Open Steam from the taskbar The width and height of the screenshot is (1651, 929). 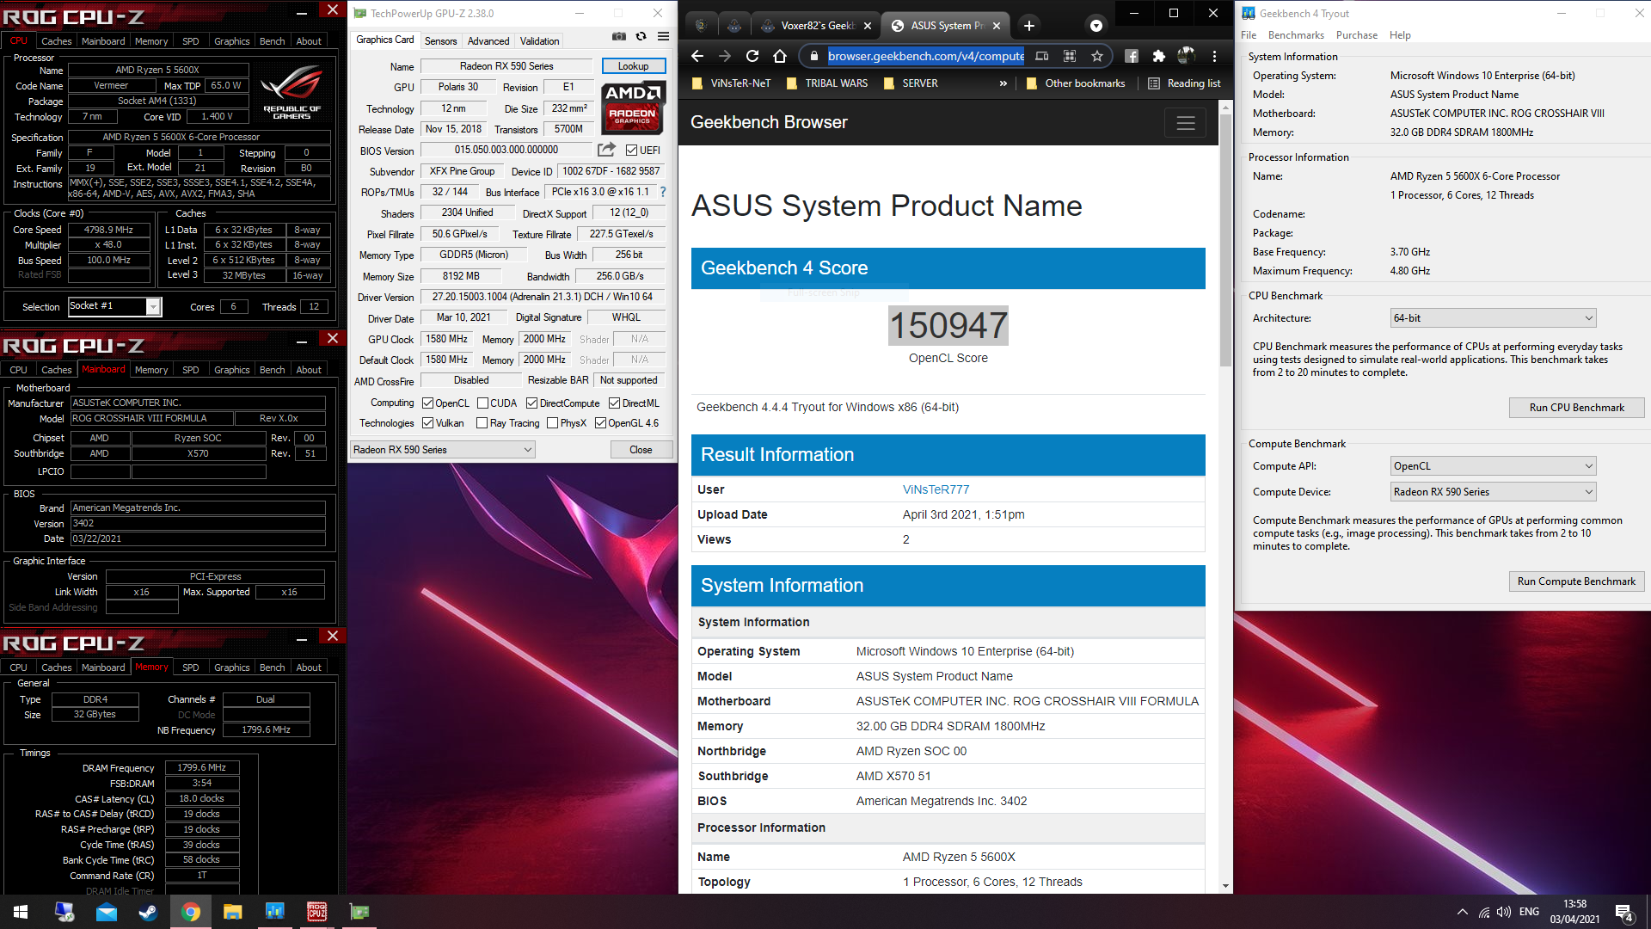click(148, 912)
